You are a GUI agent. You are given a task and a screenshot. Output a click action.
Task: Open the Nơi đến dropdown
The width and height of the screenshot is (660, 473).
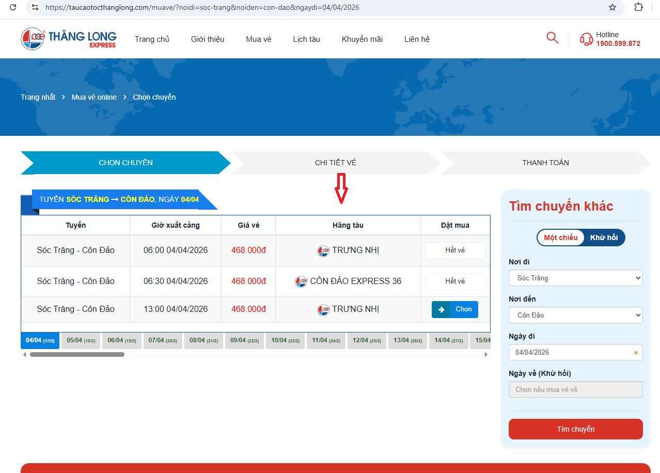pos(575,315)
